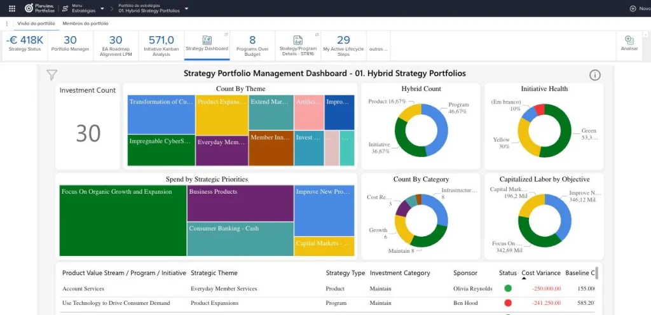Click Improve N... 346,12 Mil label

pos(585,196)
